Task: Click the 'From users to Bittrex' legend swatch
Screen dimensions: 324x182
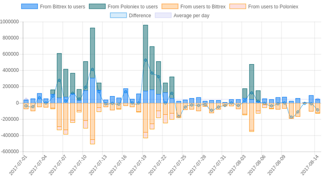Action: (x=170, y=7)
